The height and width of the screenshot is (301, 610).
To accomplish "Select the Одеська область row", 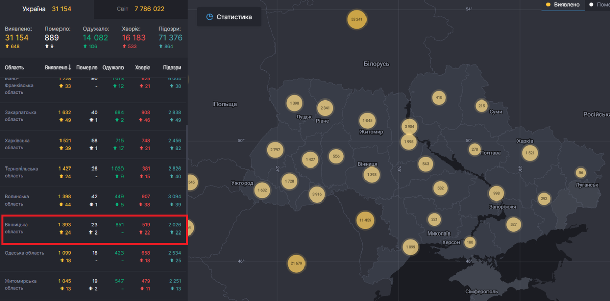I will (x=93, y=257).
